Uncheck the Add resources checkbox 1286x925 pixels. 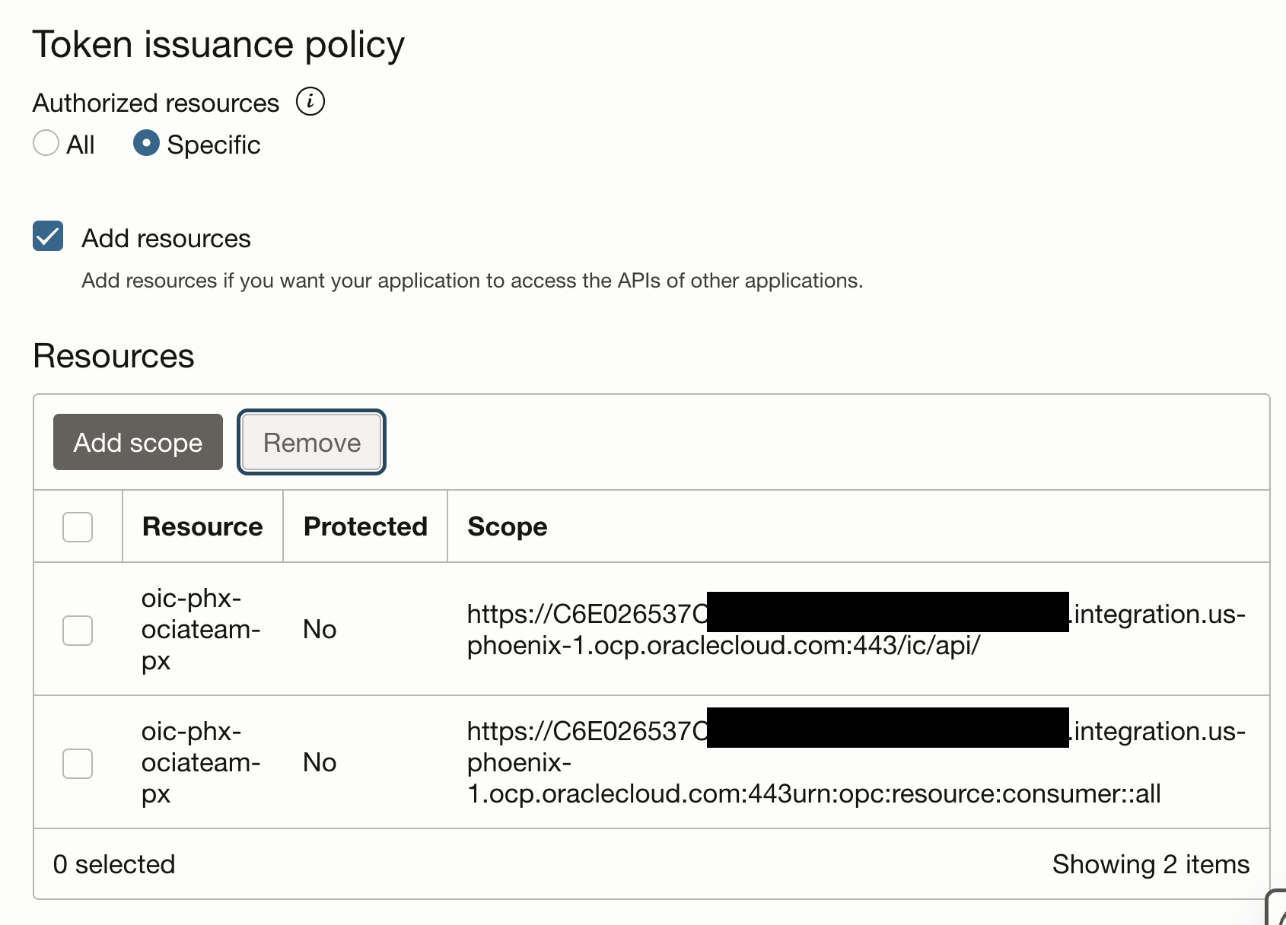coord(48,237)
